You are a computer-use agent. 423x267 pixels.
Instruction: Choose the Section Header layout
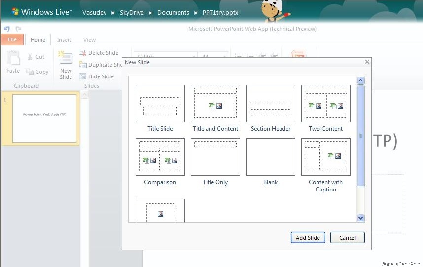(271, 104)
